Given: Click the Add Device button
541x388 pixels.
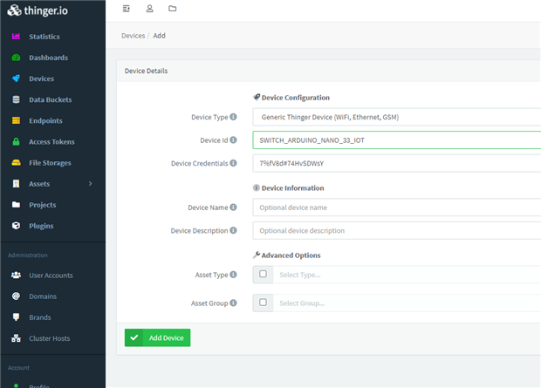Looking at the screenshot, I should (x=157, y=337).
